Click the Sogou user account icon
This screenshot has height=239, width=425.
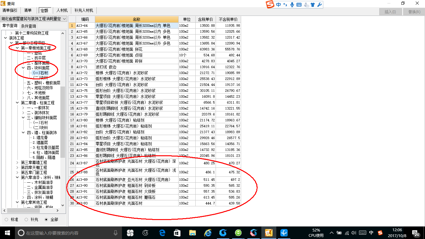point(306,4)
